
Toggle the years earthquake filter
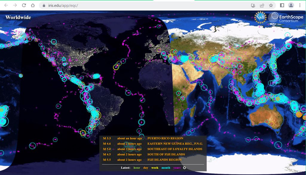point(177,168)
